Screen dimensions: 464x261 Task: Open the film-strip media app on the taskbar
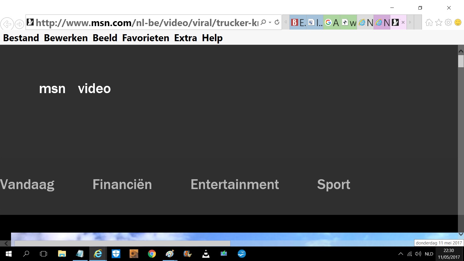(x=188, y=254)
